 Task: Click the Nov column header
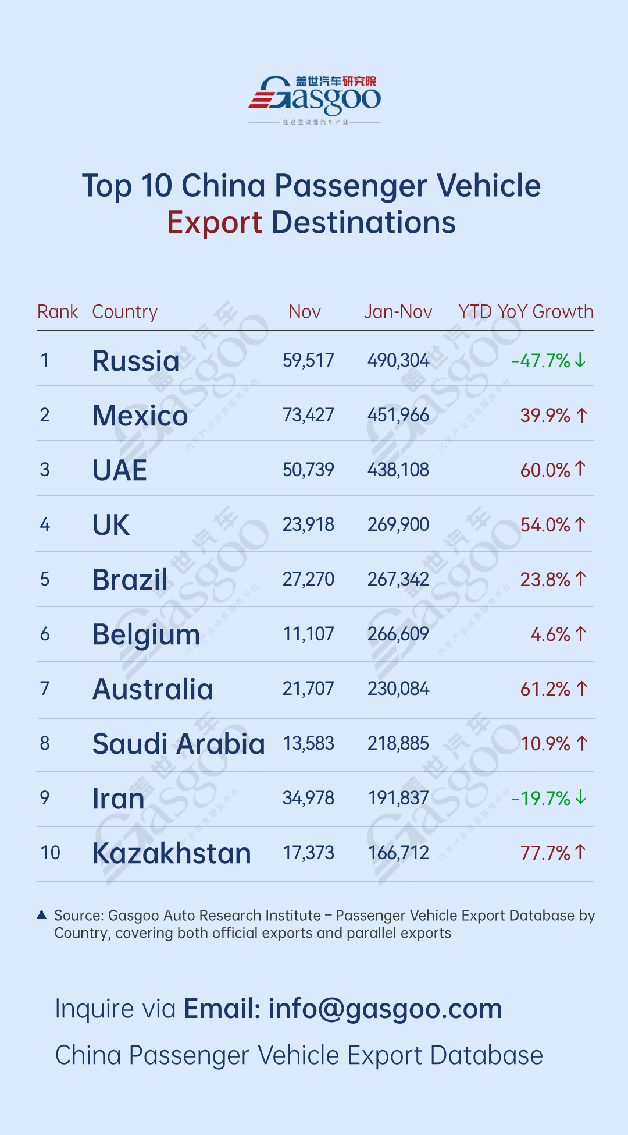tap(305, 312)
